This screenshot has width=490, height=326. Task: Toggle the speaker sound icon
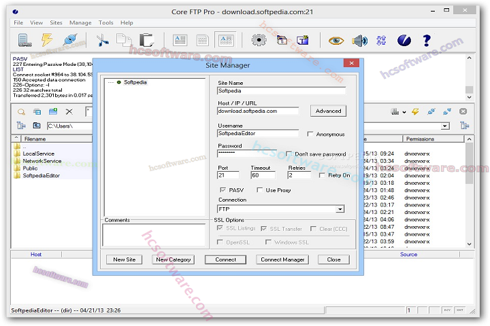click(x=359, y=41)
